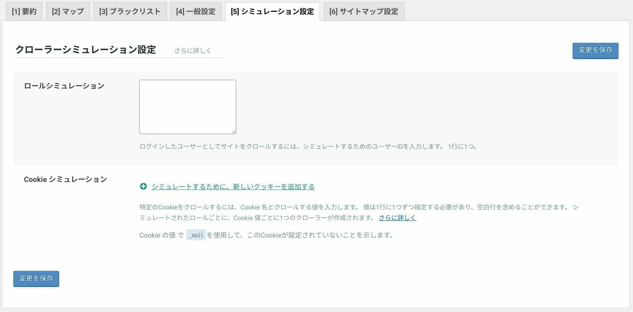Focus the ロールシミュレーション text area
This screenshot has width=633, height=312.
[x=188, y=107]
